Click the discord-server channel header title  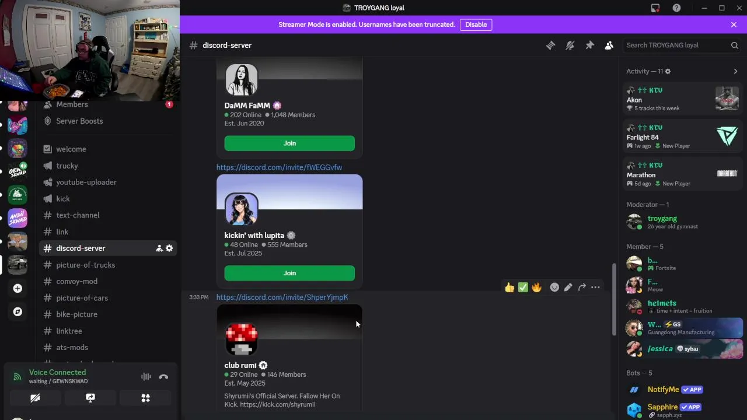click(227, 45)
